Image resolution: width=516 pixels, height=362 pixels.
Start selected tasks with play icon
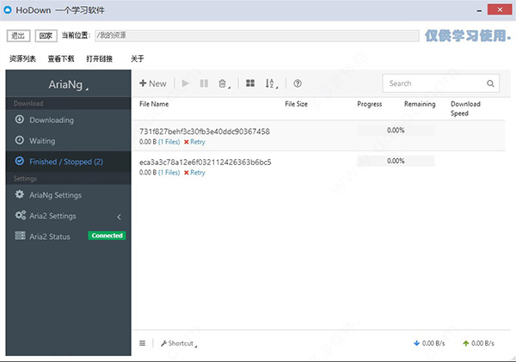tap(186, 83)
